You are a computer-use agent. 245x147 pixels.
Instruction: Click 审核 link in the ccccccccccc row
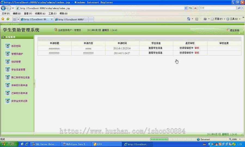[197, 48]
